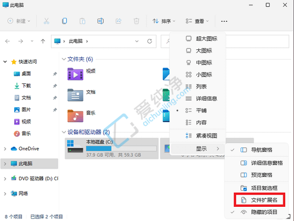294x221 pixels.
Task: Click the Cut scissors icon in toolbar
Action: [x=47, y=21]
